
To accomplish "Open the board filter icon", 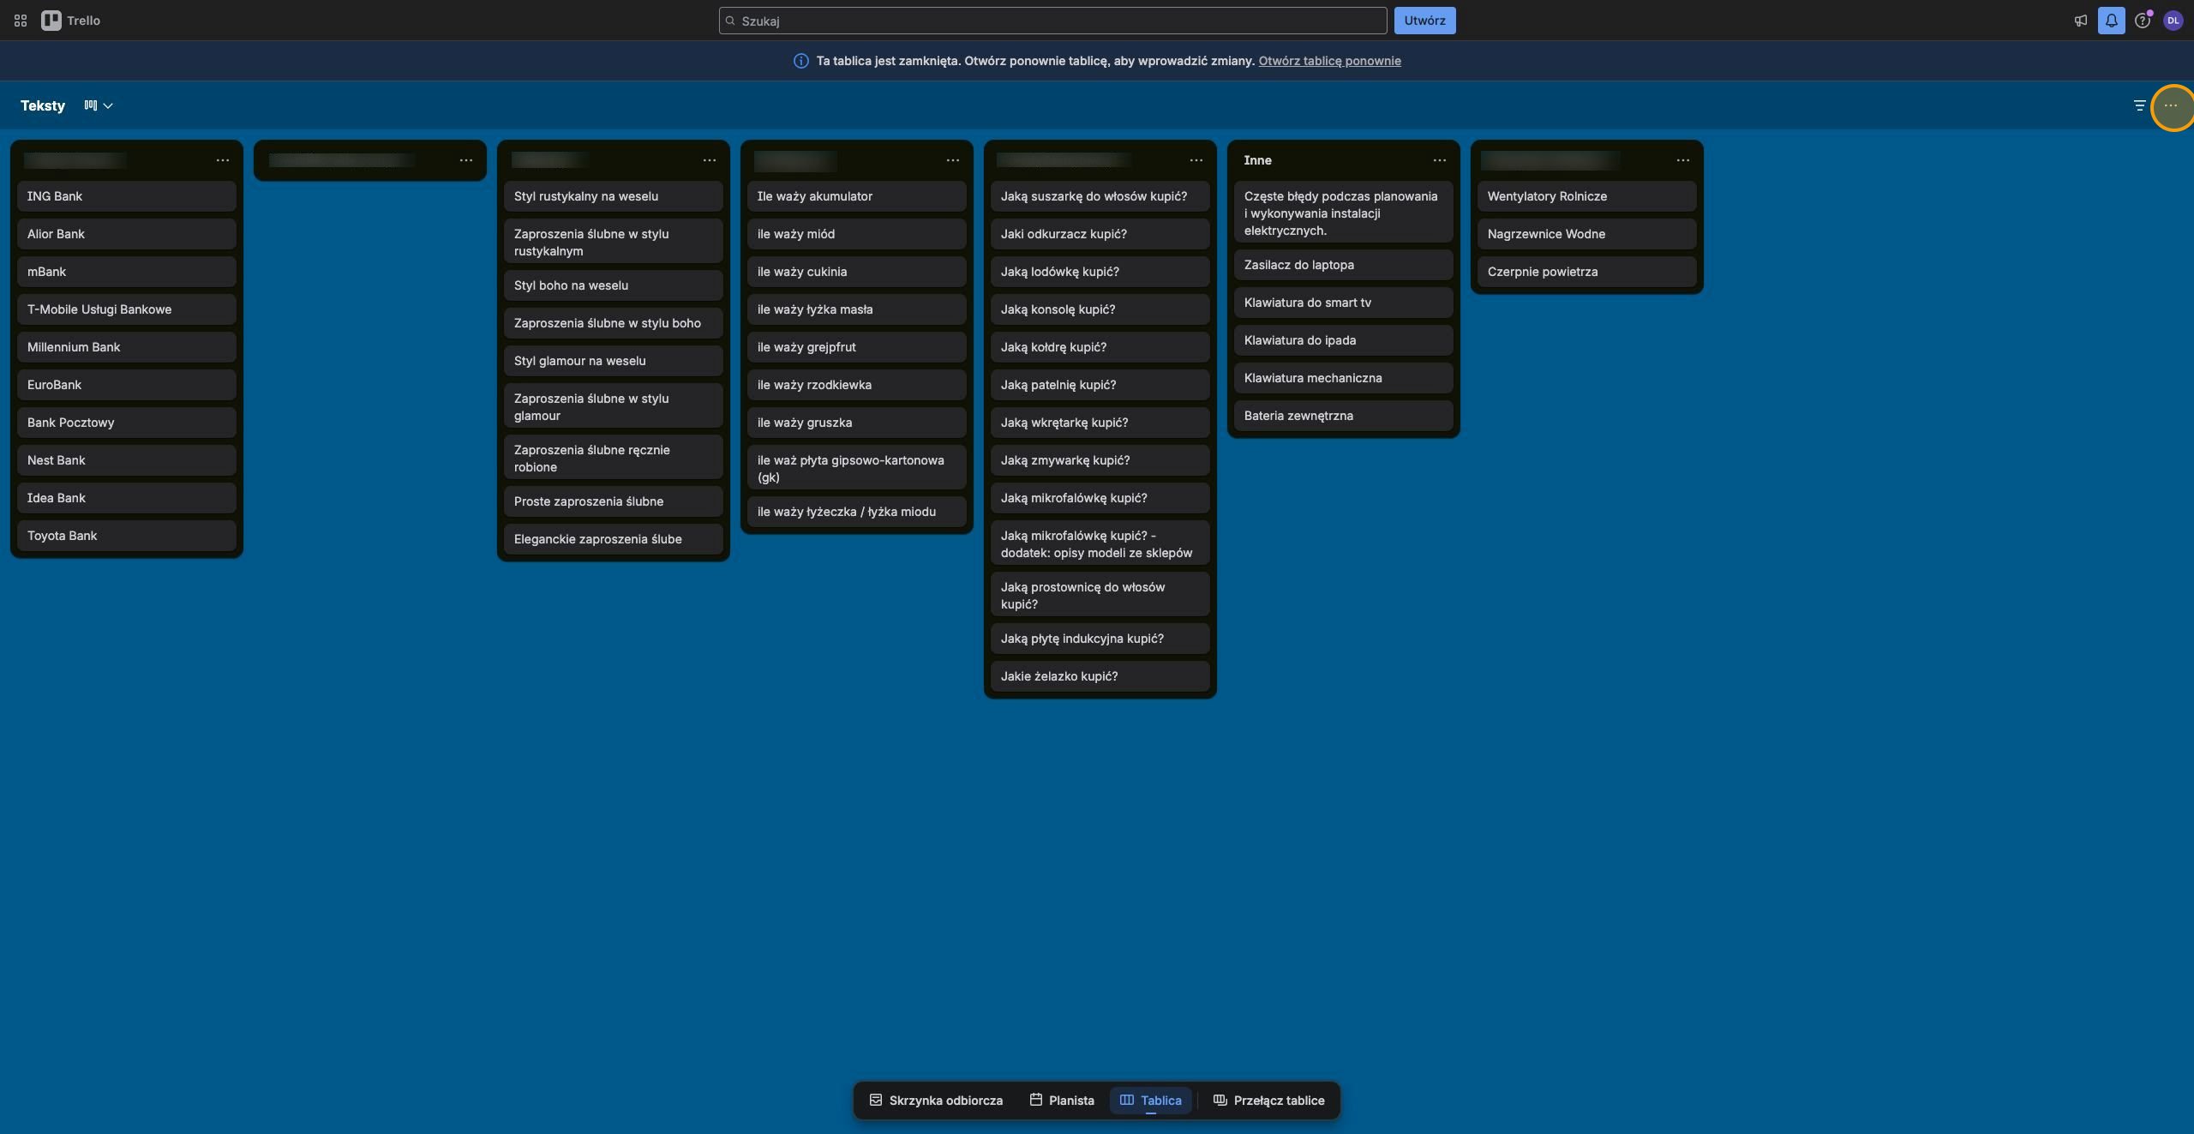I will coord(2139,105).
